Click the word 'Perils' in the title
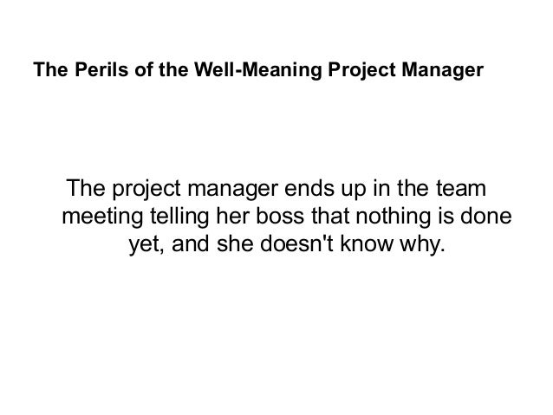 click(x=101, y=69)
